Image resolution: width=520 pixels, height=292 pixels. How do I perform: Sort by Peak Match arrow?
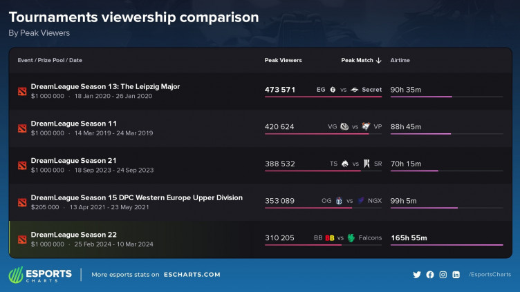[x=378, y=61]
